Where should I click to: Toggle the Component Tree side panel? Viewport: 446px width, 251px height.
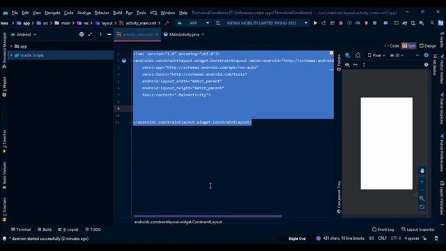pos(339,197)
